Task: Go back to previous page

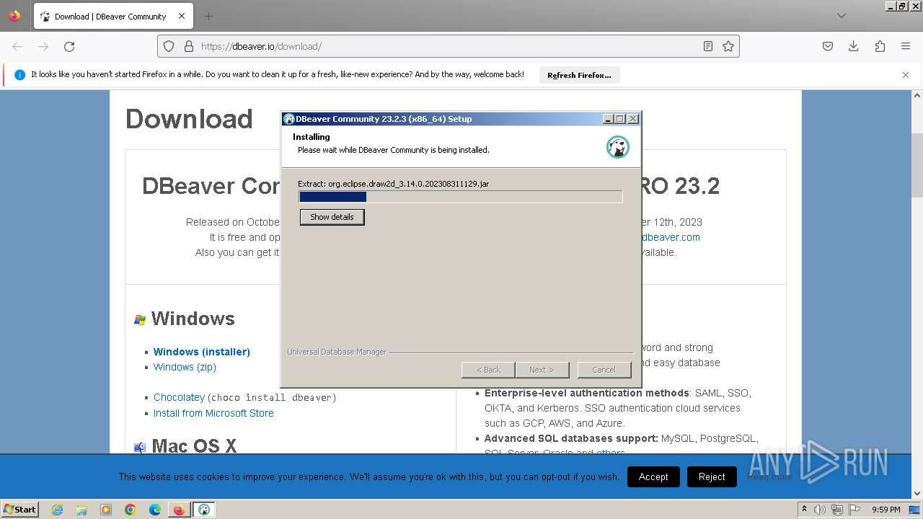Action: pos(17,46)
